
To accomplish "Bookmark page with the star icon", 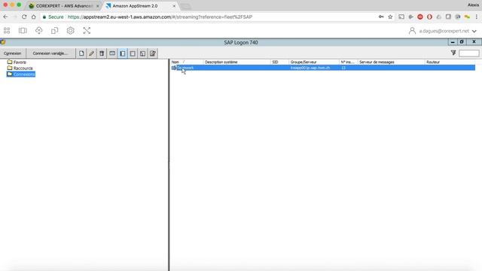I will click(390, 17).
